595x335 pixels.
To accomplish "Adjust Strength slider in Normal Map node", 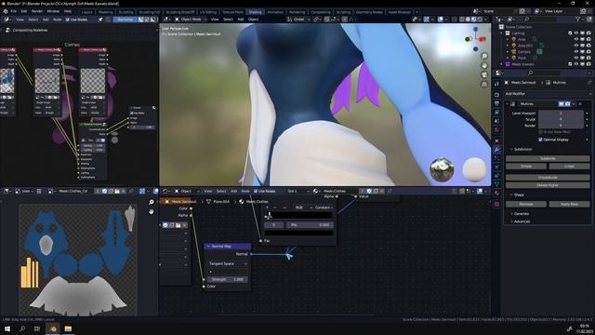I will click(227, 279).
